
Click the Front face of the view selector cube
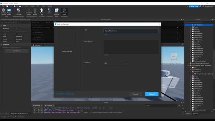[174, 56]
